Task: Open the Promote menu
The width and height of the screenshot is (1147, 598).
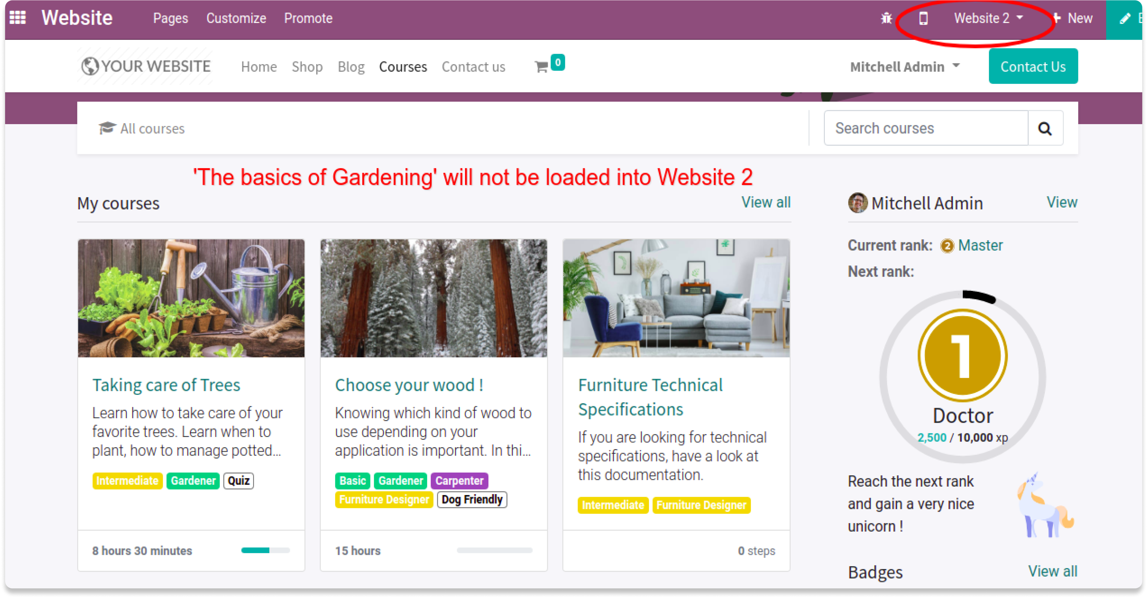Action: coord(308,18)
